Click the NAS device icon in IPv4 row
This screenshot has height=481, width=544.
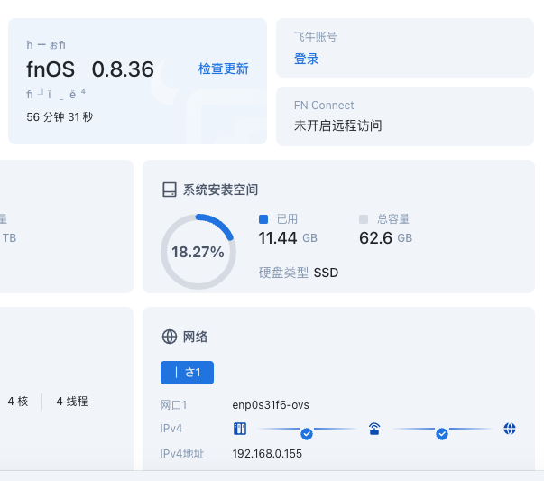pos(240,429)
